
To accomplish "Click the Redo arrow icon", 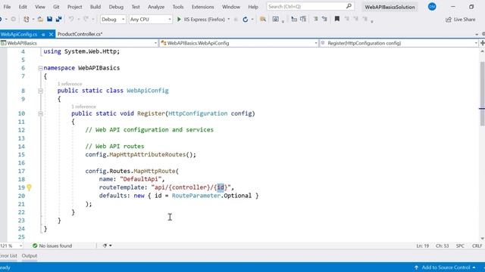I will (x=86, y=19).
